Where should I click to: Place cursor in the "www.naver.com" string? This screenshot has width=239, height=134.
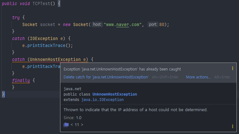click(x=123, y=24)
